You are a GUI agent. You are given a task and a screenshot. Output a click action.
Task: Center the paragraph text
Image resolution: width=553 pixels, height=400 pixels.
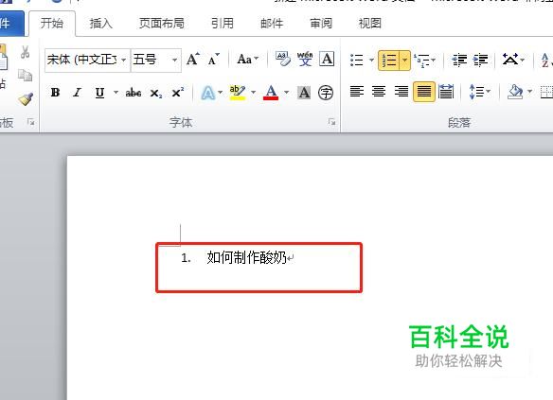(379, 92)
